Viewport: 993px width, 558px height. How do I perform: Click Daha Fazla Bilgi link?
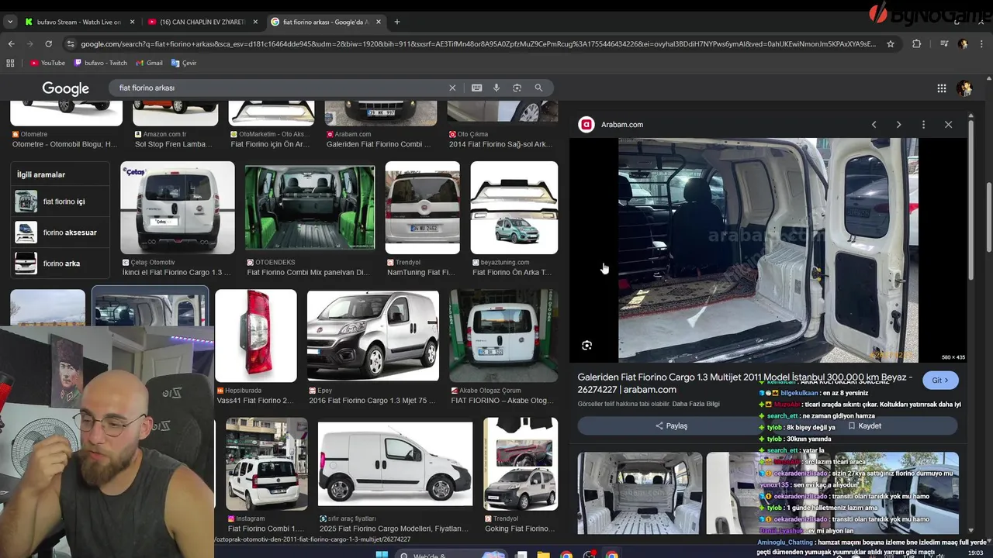[696, 404]
